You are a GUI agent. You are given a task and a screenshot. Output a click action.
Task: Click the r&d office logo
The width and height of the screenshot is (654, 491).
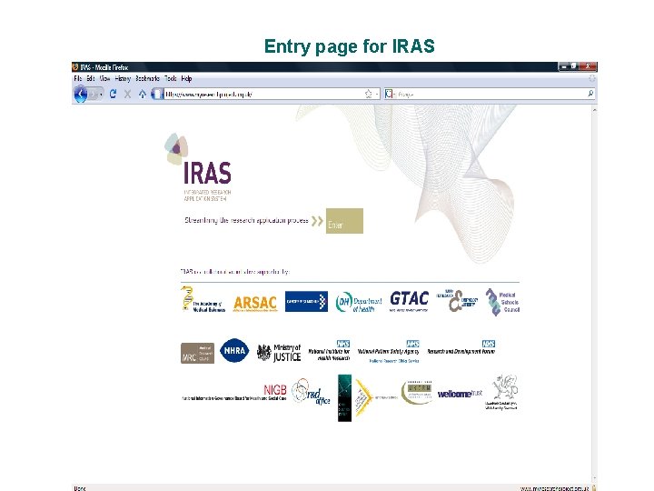(x=311, y=392)
